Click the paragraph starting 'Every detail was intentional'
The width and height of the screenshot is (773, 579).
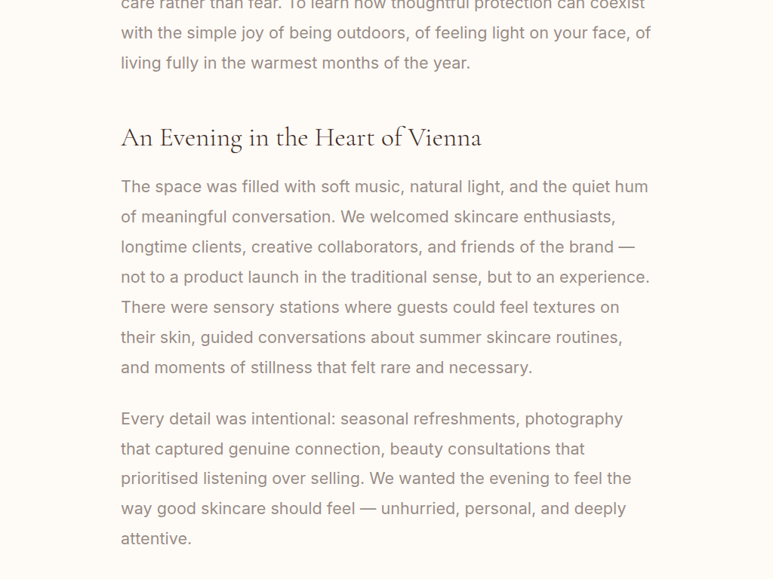click(x=376, y=478)
